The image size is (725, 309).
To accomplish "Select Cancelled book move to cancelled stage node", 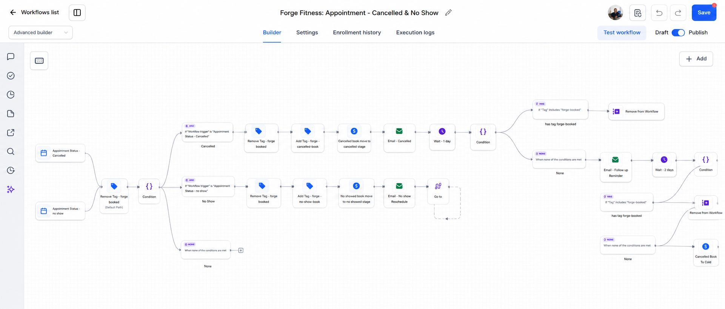I will tap(354, 138).
